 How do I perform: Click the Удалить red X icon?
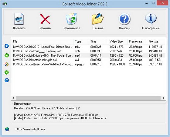click(x=45, y=19)
